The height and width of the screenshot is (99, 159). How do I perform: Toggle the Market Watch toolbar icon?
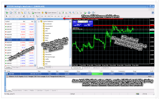point(16,13)
